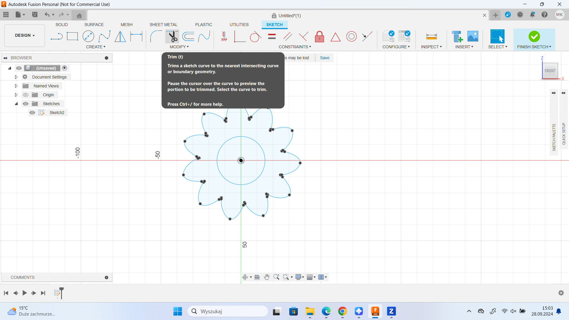Apply the Tangent constraint
This screenshot has height=320, width=569.
256,37
